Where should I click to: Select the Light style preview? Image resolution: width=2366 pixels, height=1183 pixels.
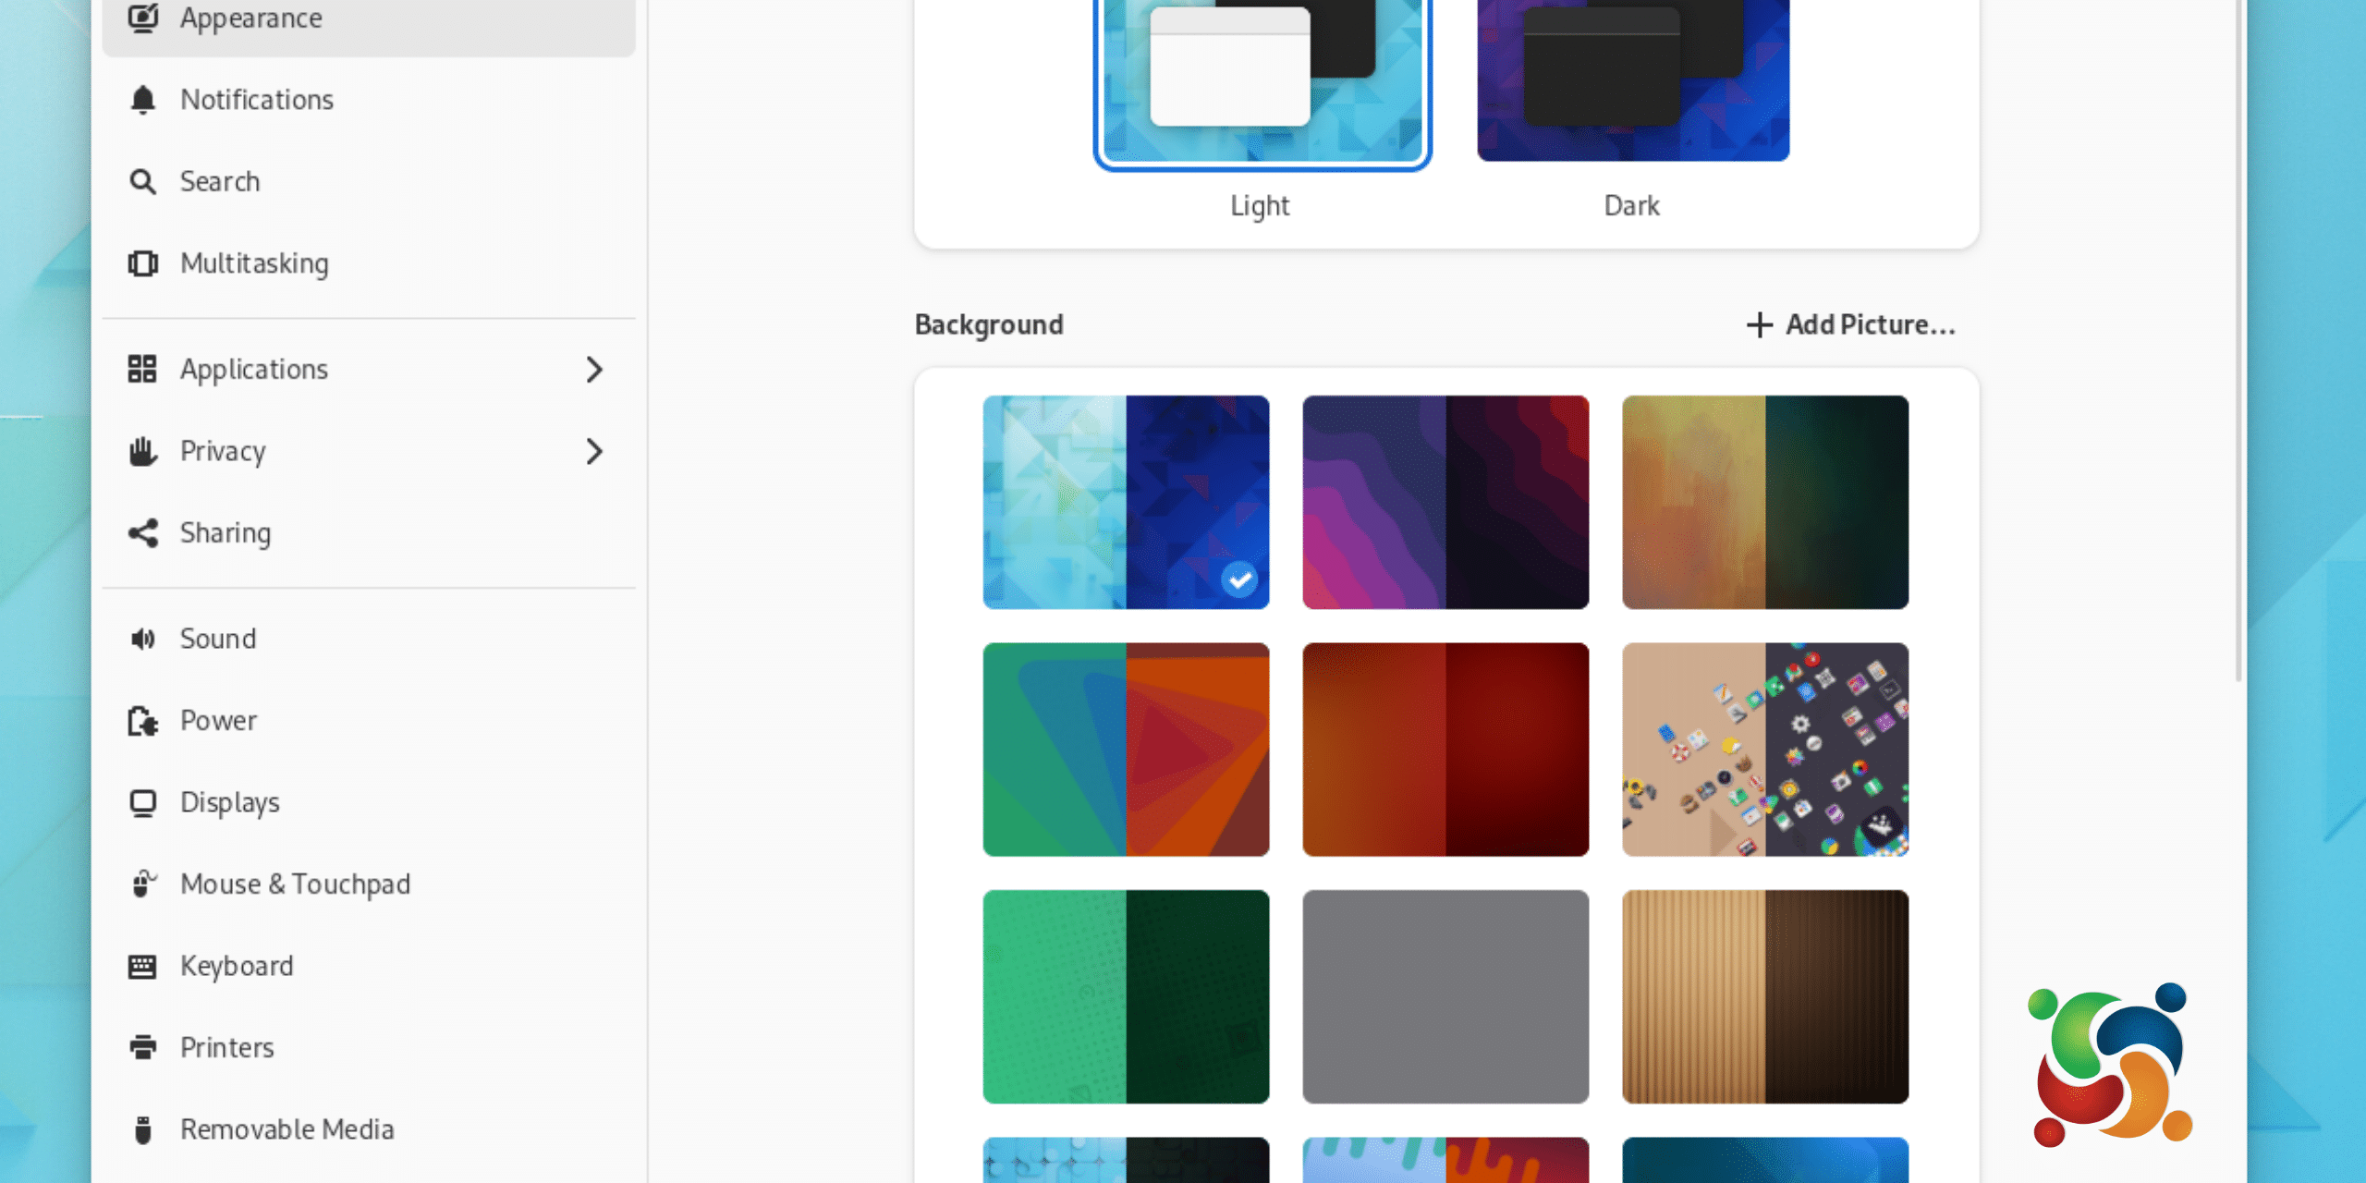coord(1262,81)
